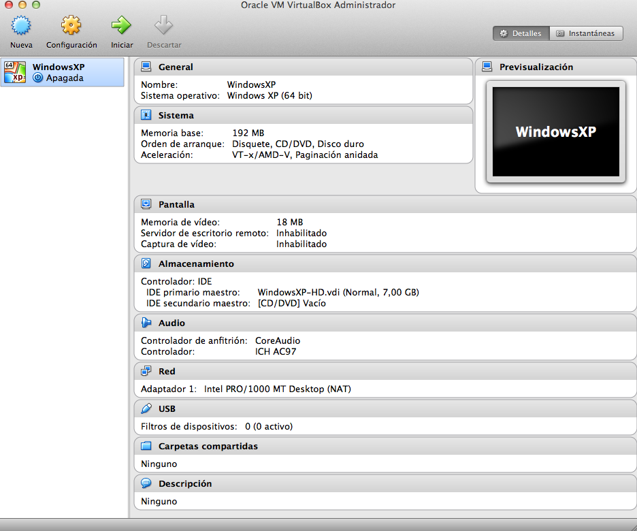
Task: Click the Red section icon
Action: pyautogui.click(x=146, y=371)
